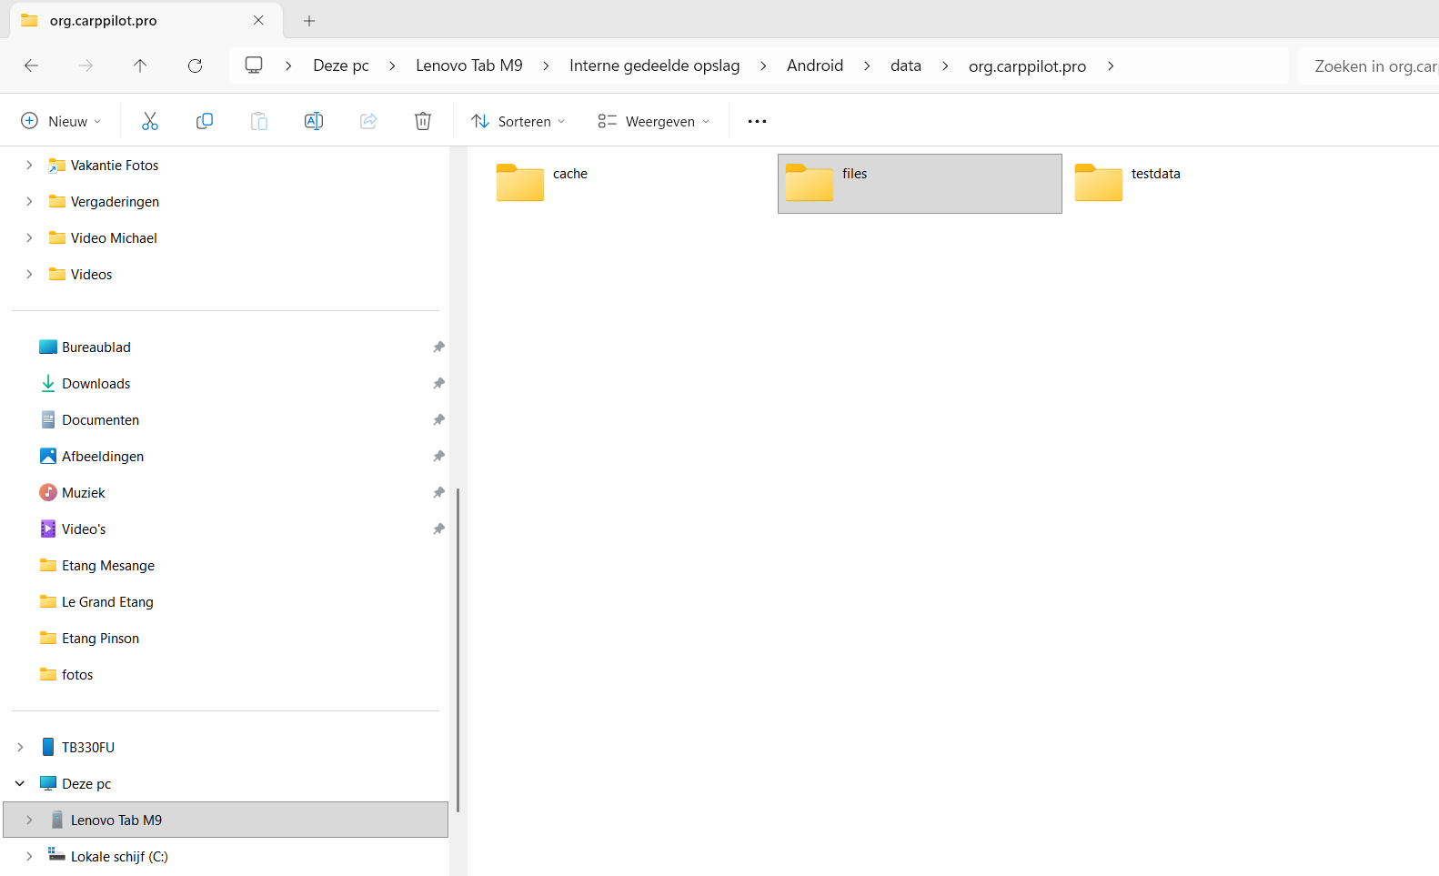Screen dimensions: 1439x876
Task: Expand the Lokale schijf (C:) tree node
Action: tap(29, 856)
